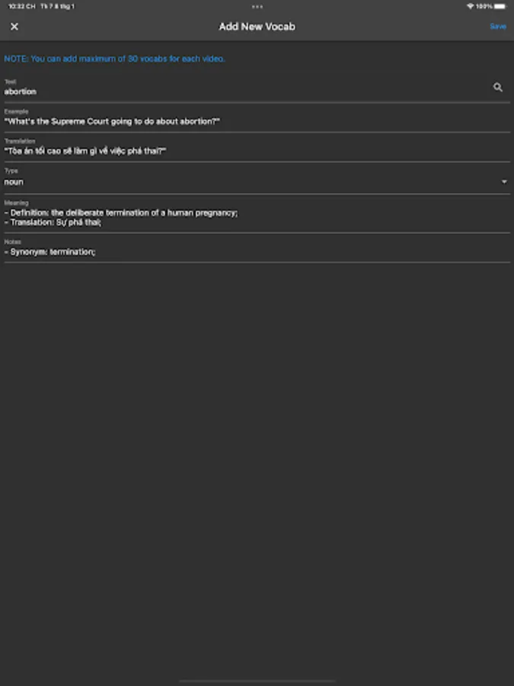This screenshot has width=514, height=686.
Task: Click the magnifier search icon
Action: click(x=498, y=88)
